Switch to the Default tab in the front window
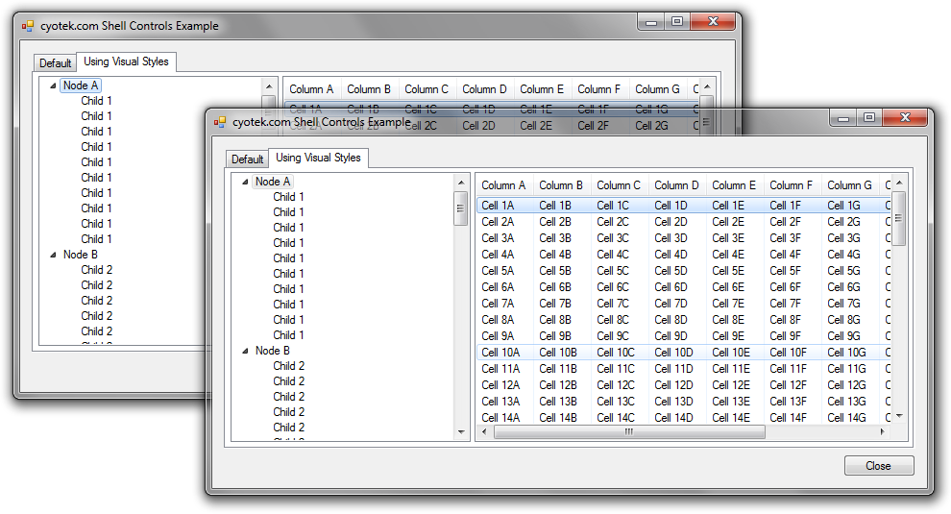This screenshot has height=514, width=951. 247,159
